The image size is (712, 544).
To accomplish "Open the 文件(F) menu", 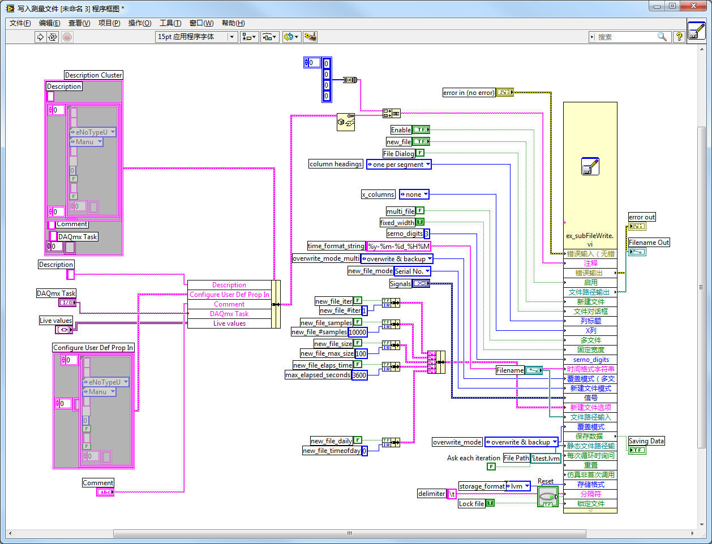I will point(20,23).
